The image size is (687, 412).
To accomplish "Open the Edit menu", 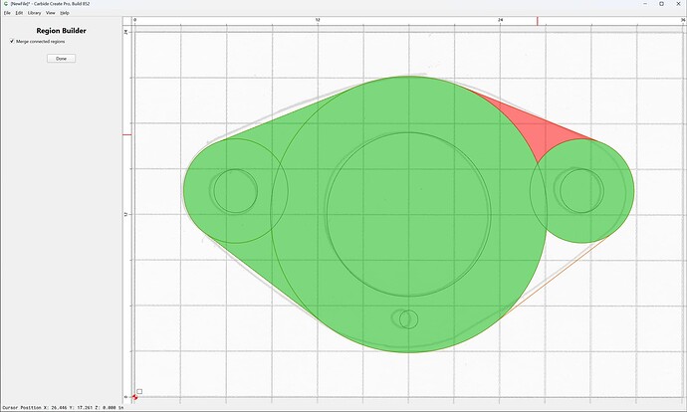I will (19, 13).
